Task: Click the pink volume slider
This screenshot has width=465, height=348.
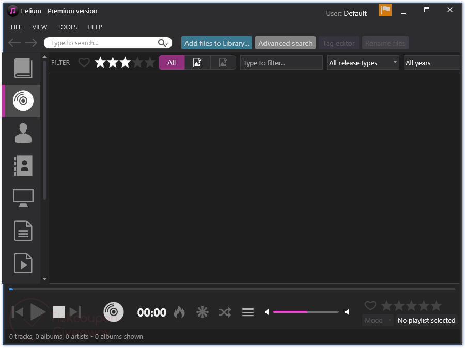Action: (x=305, y=312)
